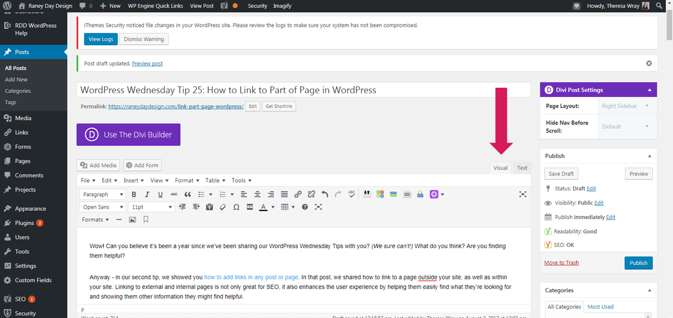Insert a special character (omega)
The image size is (673, 318).
point(236,207)
